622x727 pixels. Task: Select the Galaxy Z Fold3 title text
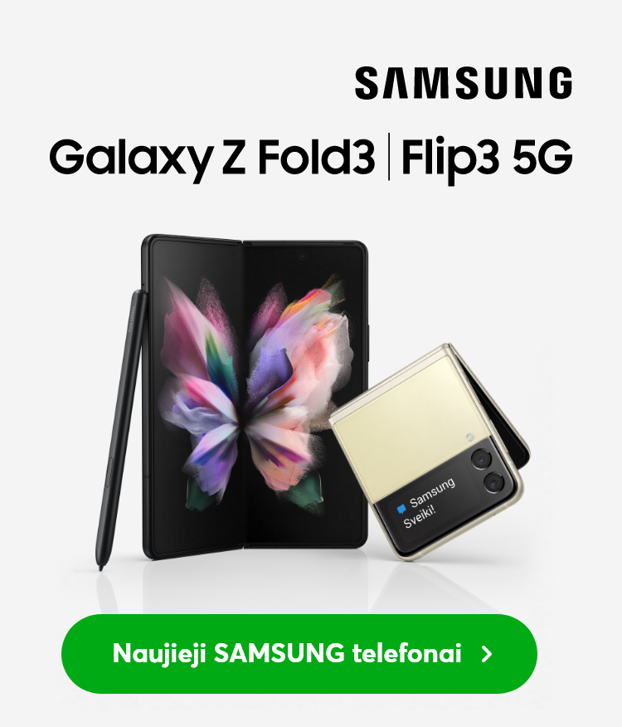(x=211, y=156)
